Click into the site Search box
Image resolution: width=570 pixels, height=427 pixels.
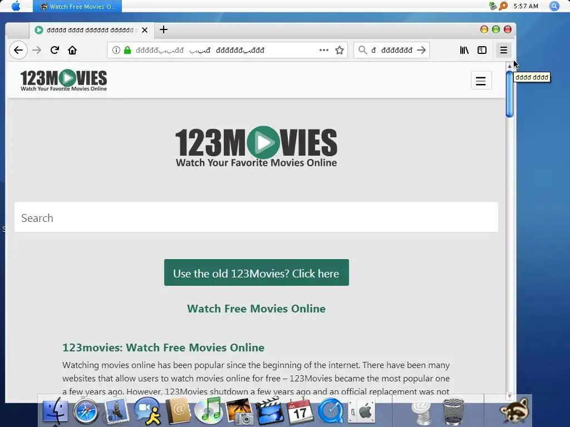pyautogui.click(x=256, y=217)
